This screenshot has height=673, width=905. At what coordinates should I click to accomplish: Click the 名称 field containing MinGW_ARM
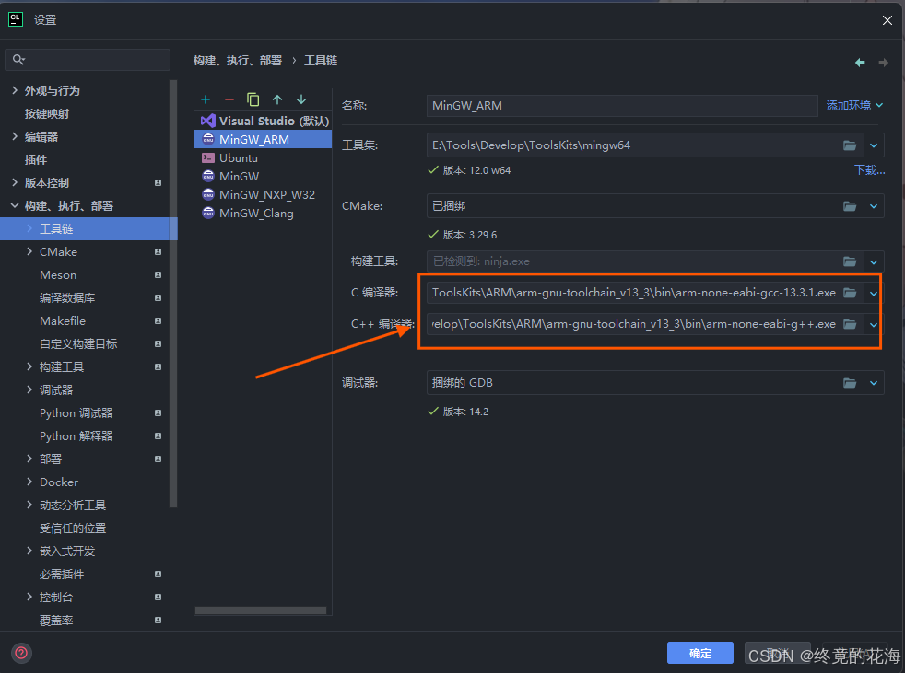[622, 106]
